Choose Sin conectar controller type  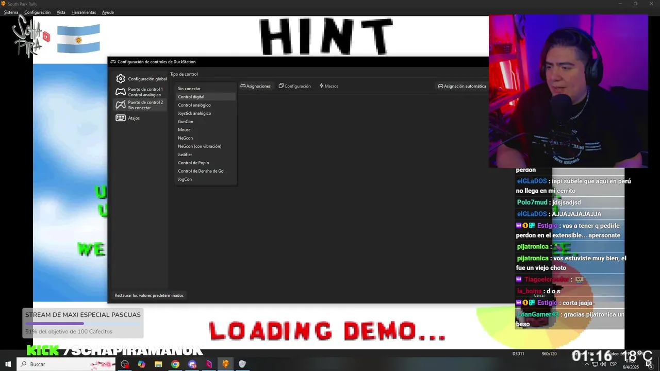click(x=206, y=89)
